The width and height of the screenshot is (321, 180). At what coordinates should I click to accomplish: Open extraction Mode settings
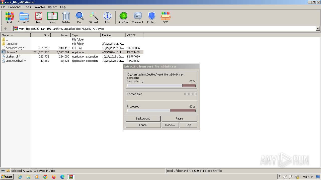point(170,125)
